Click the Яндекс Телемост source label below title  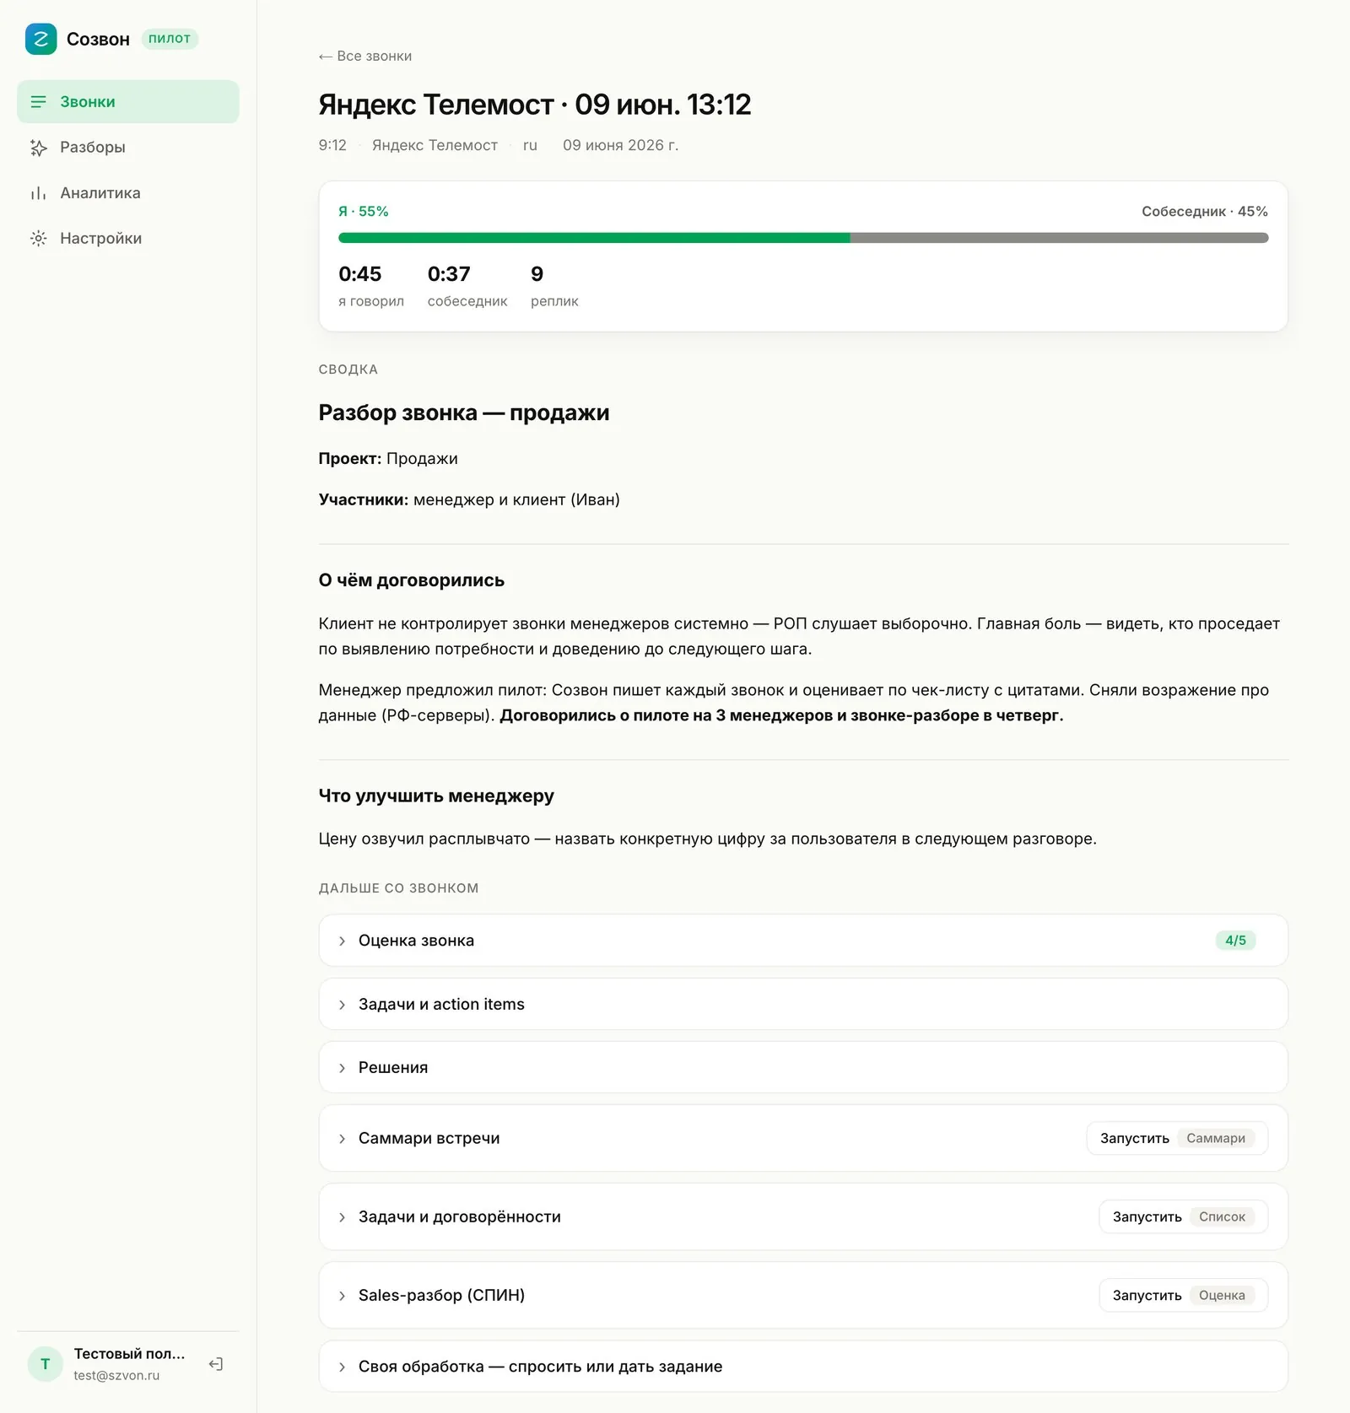click(x=435, y=145)
